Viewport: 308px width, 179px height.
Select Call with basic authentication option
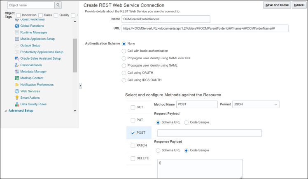(x=124, y=51)
